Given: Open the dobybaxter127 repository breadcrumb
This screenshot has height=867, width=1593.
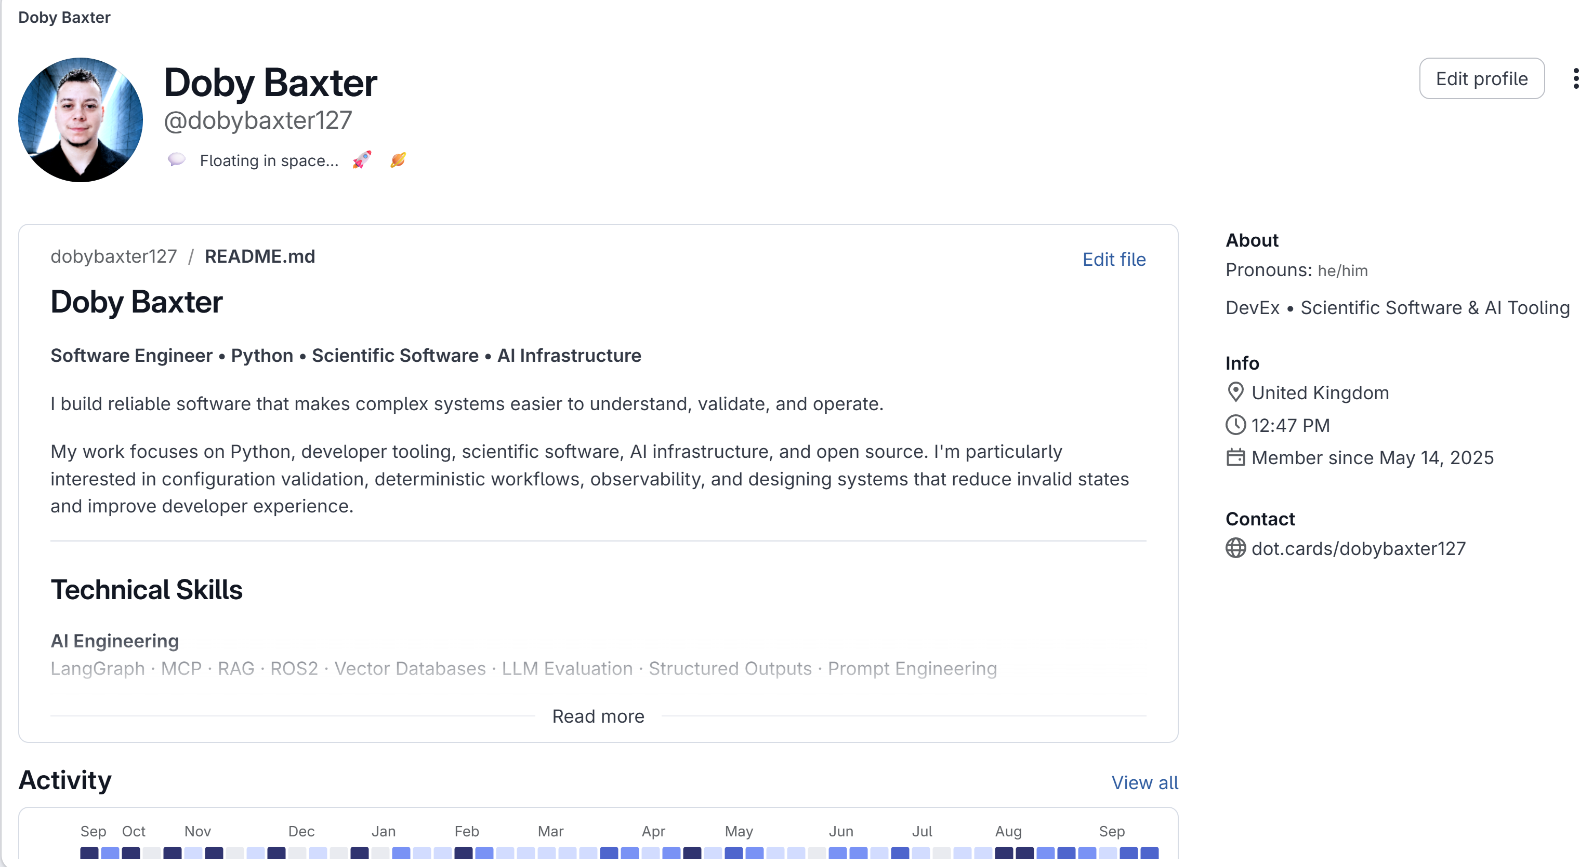Looking at the screenshot, I should [x=114, y=256].
